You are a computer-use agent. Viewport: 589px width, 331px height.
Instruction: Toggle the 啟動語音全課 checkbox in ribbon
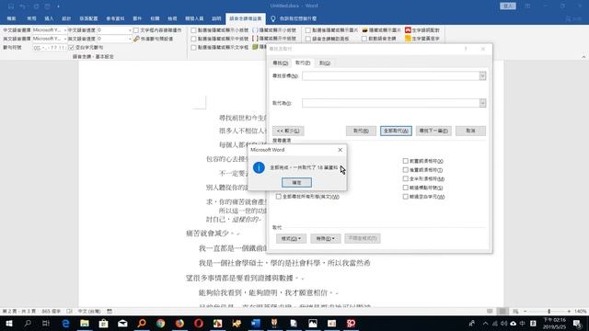coord(364,39)
